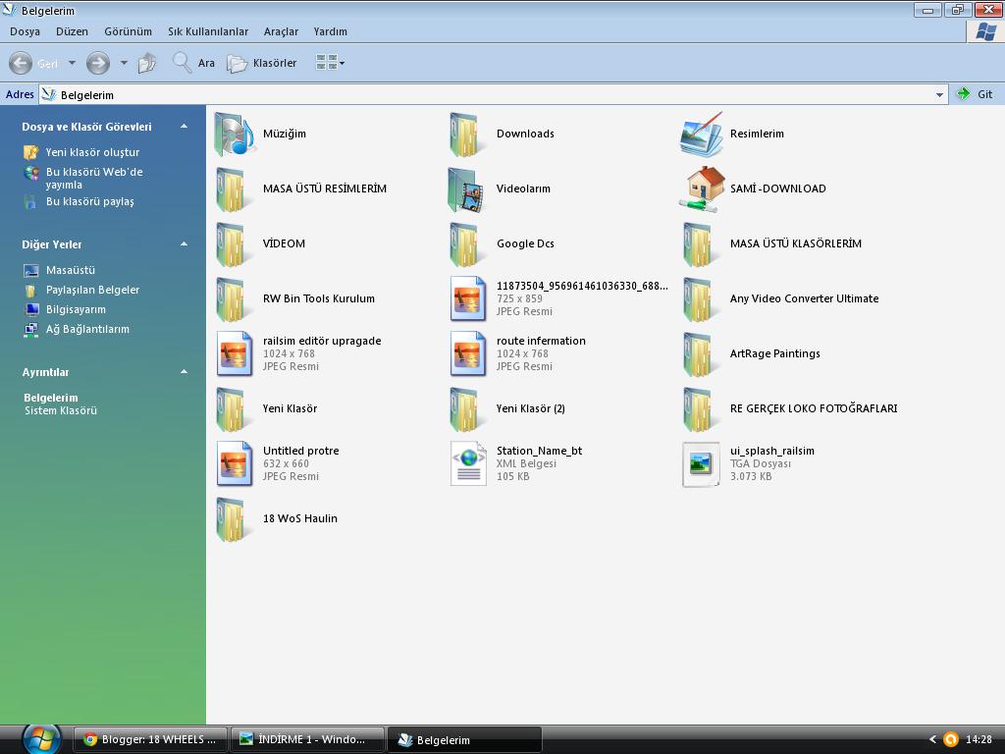The width and height of the screenshot is (1005, 754).
Task: Collapse the Diğer Yerler panel
Action: 184,244
